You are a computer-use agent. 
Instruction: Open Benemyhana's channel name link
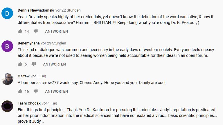click(28, 43)
